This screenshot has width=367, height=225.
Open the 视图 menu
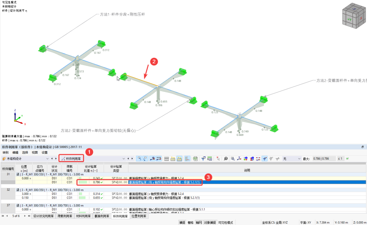(35, 152)
